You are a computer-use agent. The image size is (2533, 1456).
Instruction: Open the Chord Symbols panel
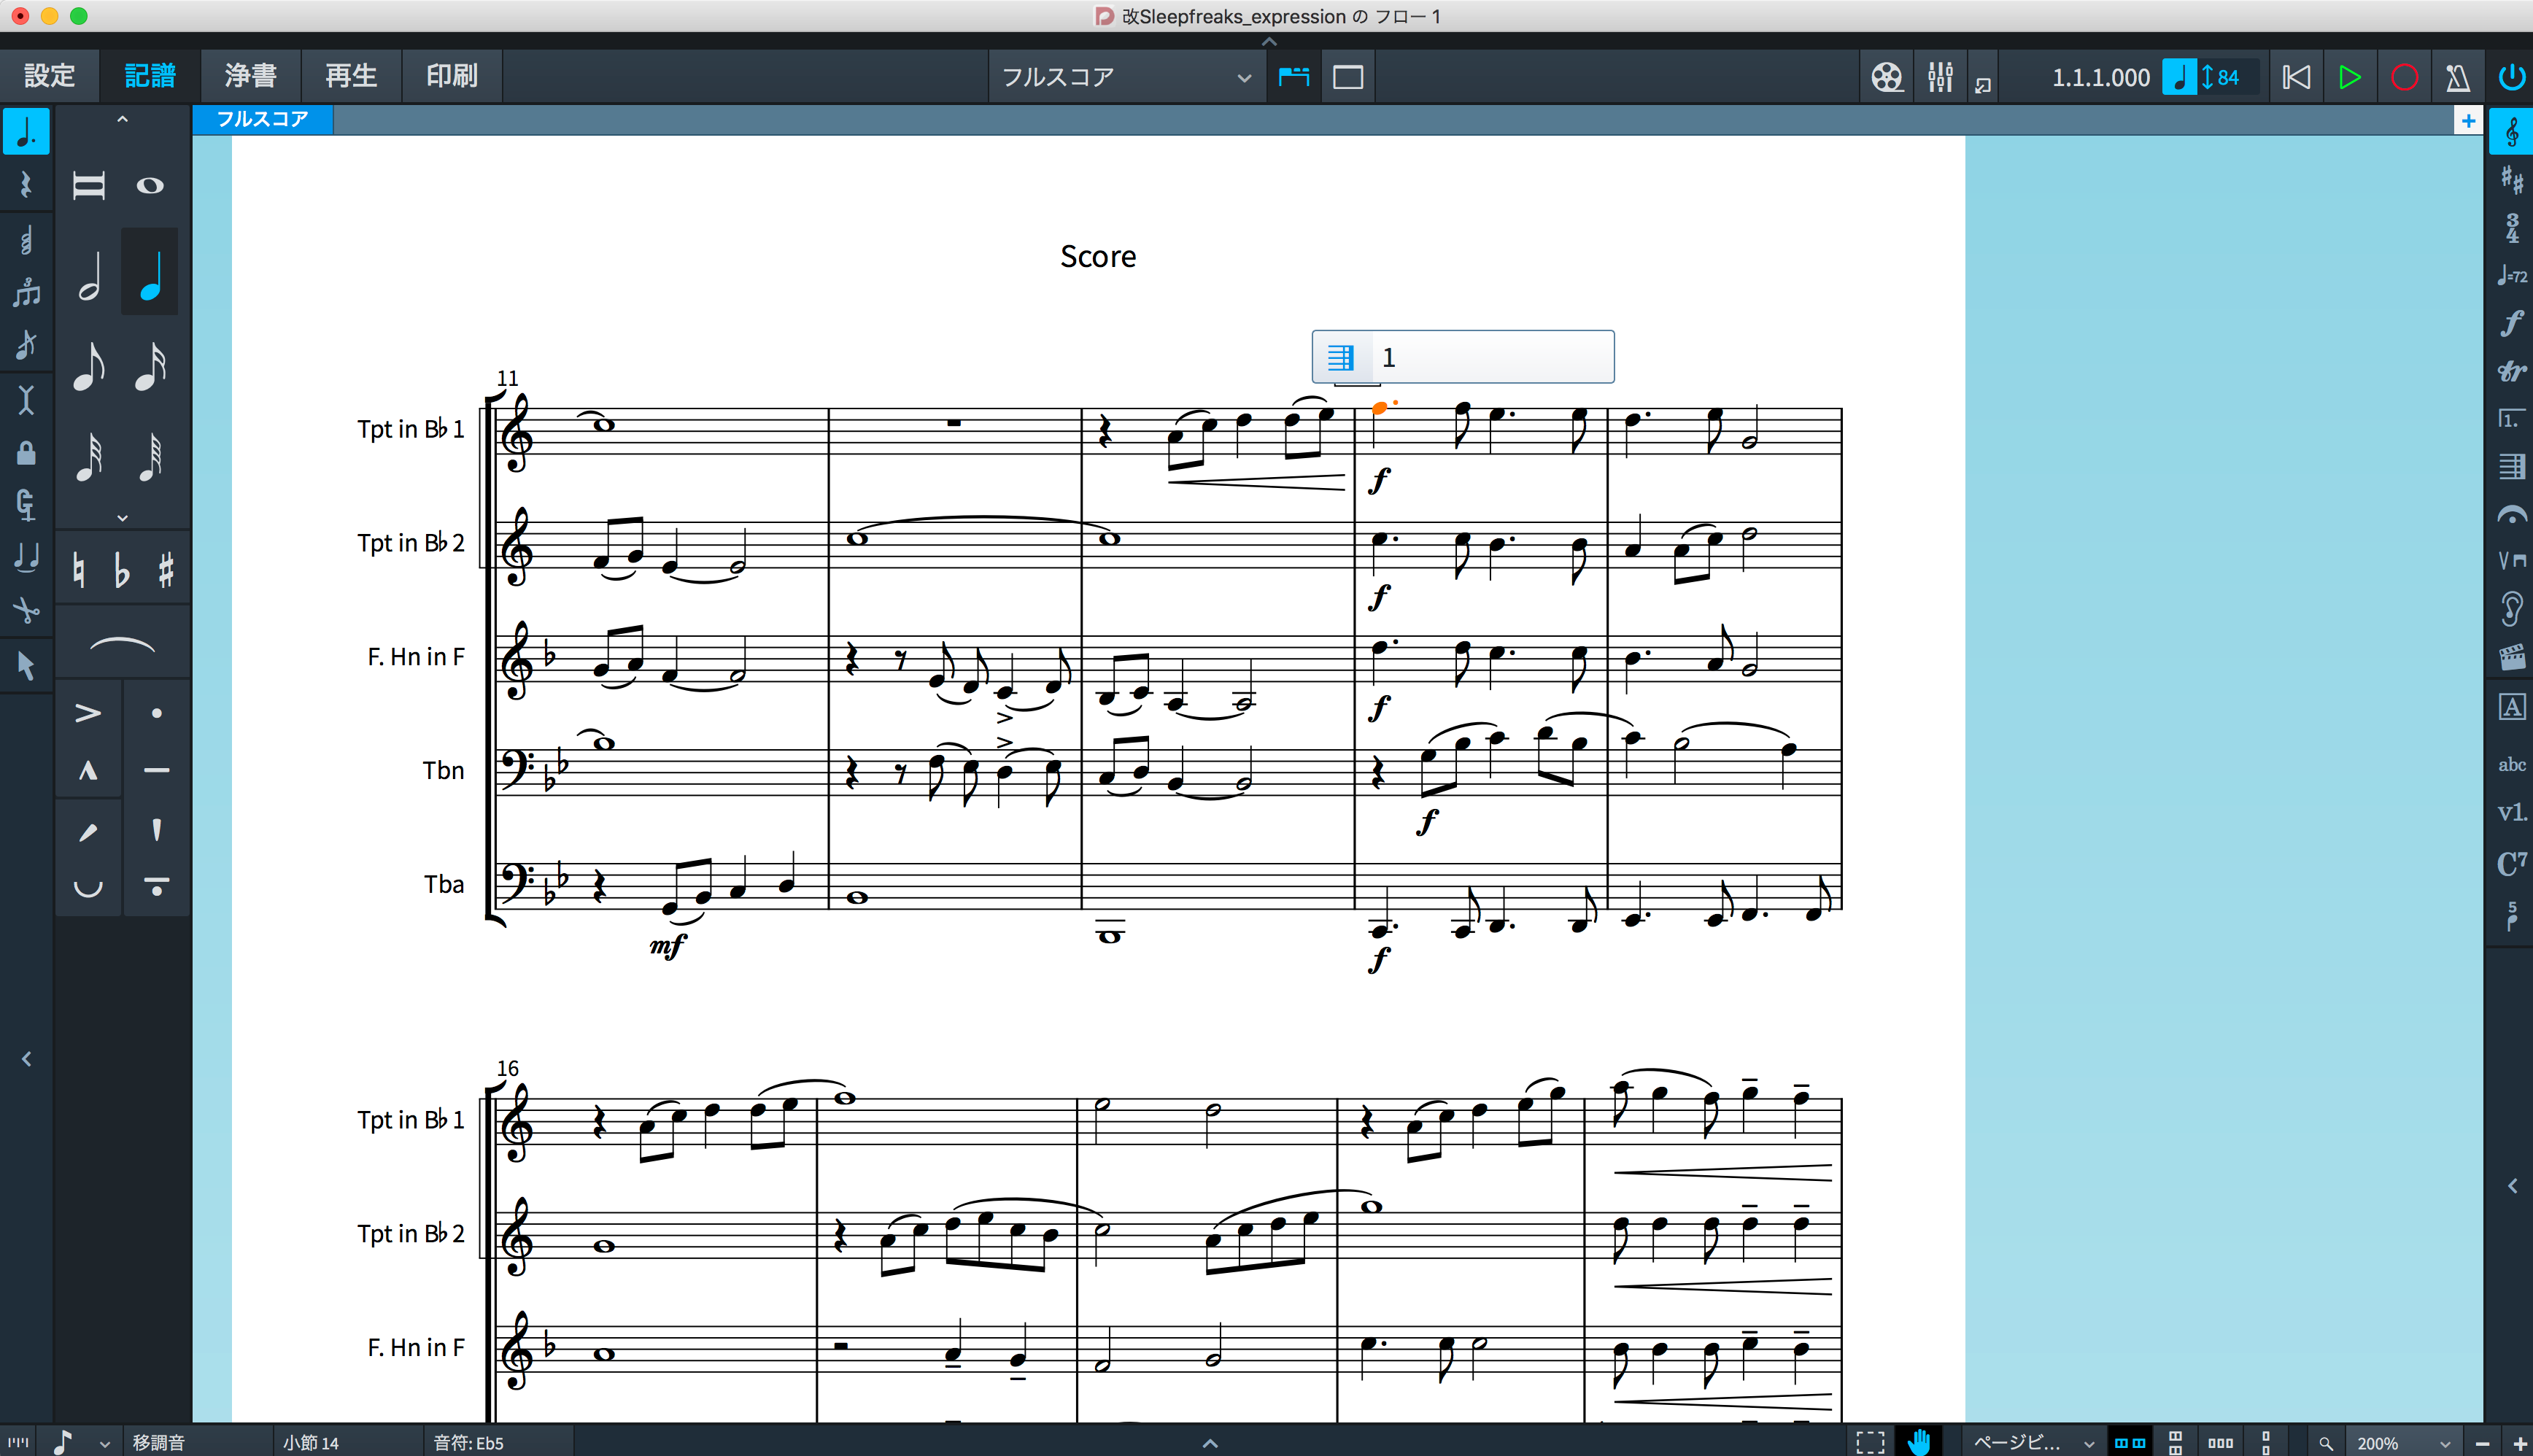[x=2512, y=862]
